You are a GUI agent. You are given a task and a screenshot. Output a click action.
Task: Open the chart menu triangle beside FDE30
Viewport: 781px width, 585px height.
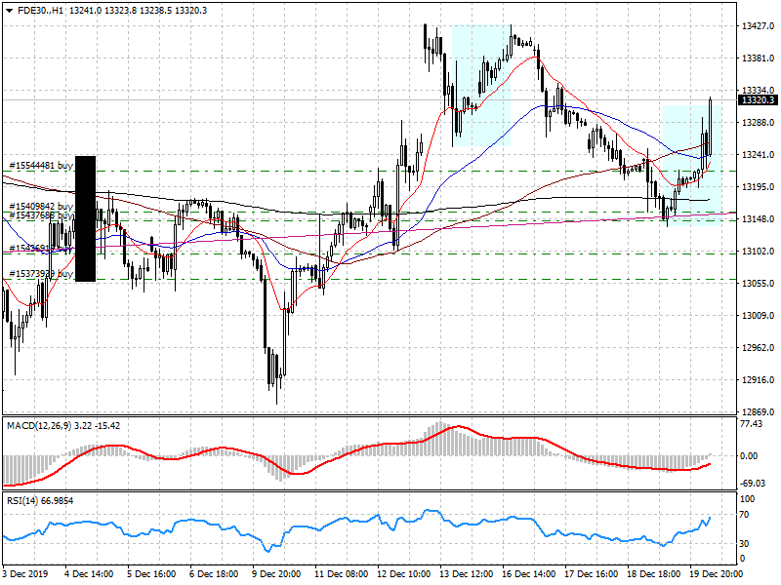point(10,11)
